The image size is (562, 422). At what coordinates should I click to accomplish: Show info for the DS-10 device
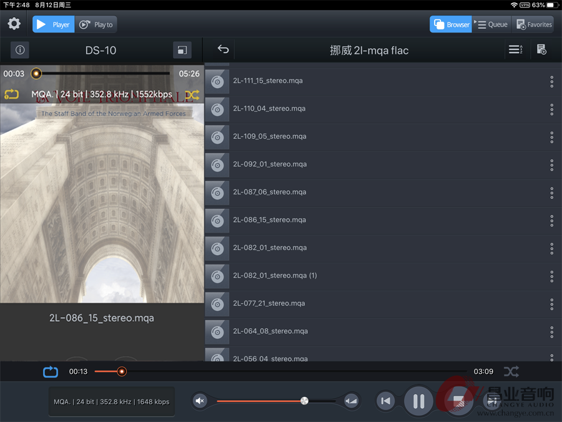(x=20, y=50)
